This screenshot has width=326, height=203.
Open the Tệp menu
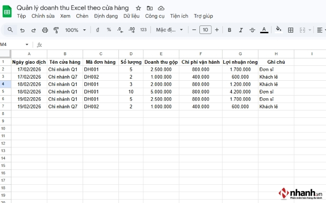pyautogui.click(x=21, y=16)
